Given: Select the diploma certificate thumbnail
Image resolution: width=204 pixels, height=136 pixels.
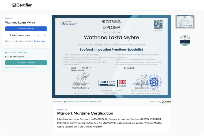Looking at the screenshot, I should click(185, 22).
